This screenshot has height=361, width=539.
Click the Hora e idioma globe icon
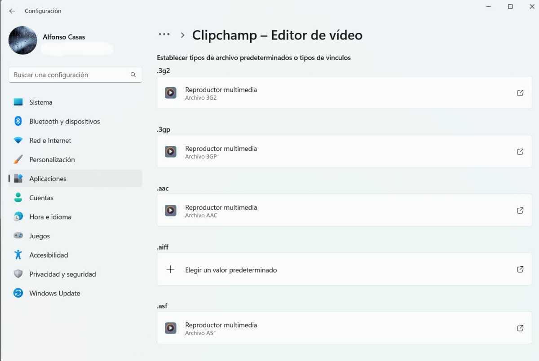pos(18,217)
